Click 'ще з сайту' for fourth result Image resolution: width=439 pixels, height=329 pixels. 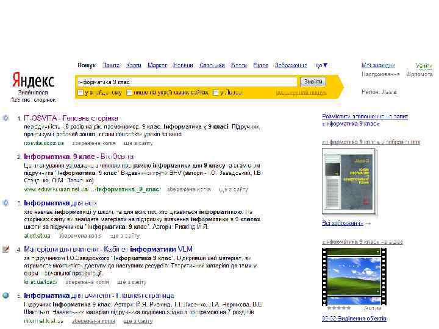coord(132,282)
